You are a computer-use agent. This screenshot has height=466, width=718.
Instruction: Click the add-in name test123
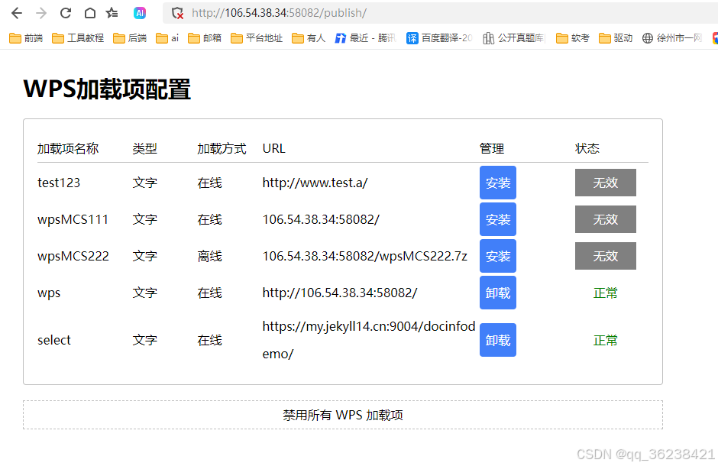[x=59, y=183]
